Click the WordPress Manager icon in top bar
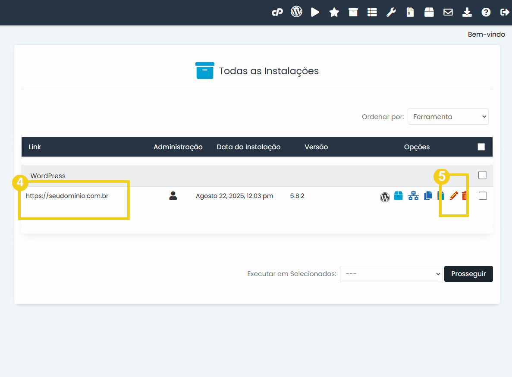Image resolution: width=512 pixels, height=377 pixels. coord(296,12)
